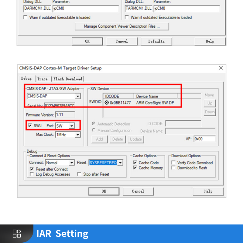The width and height of the screenshot is (243, 243).
Task: Enable Log Debug Accesses
Action: (32, 174)
